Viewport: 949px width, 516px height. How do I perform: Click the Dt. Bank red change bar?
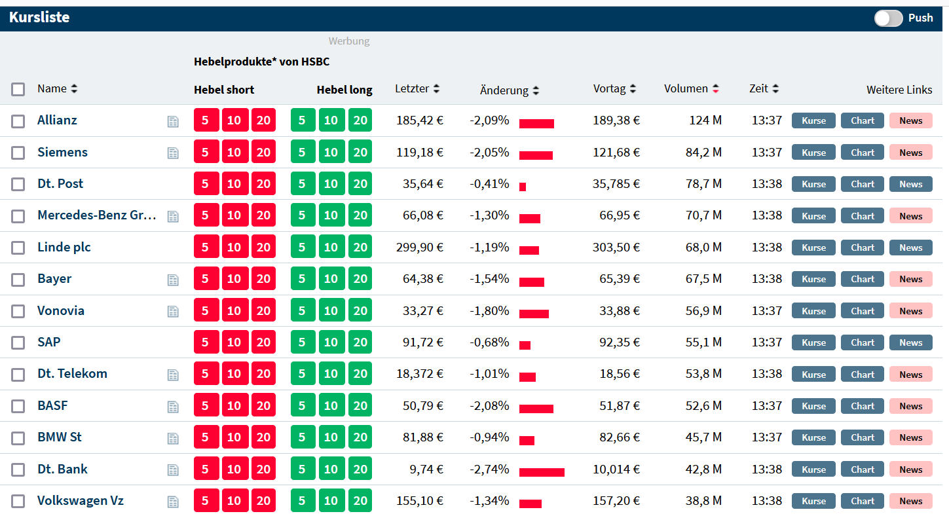pyautogui.click(x=542, y=472)
